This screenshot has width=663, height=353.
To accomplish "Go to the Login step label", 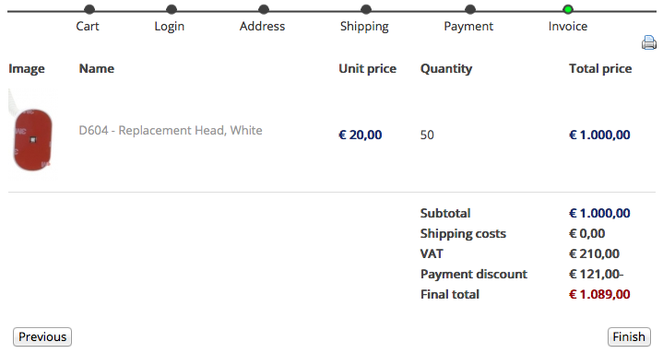I will pos(169,27).
